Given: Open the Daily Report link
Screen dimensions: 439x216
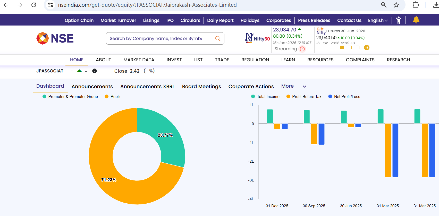Looking at the screenshot, I should click(220, 20).
